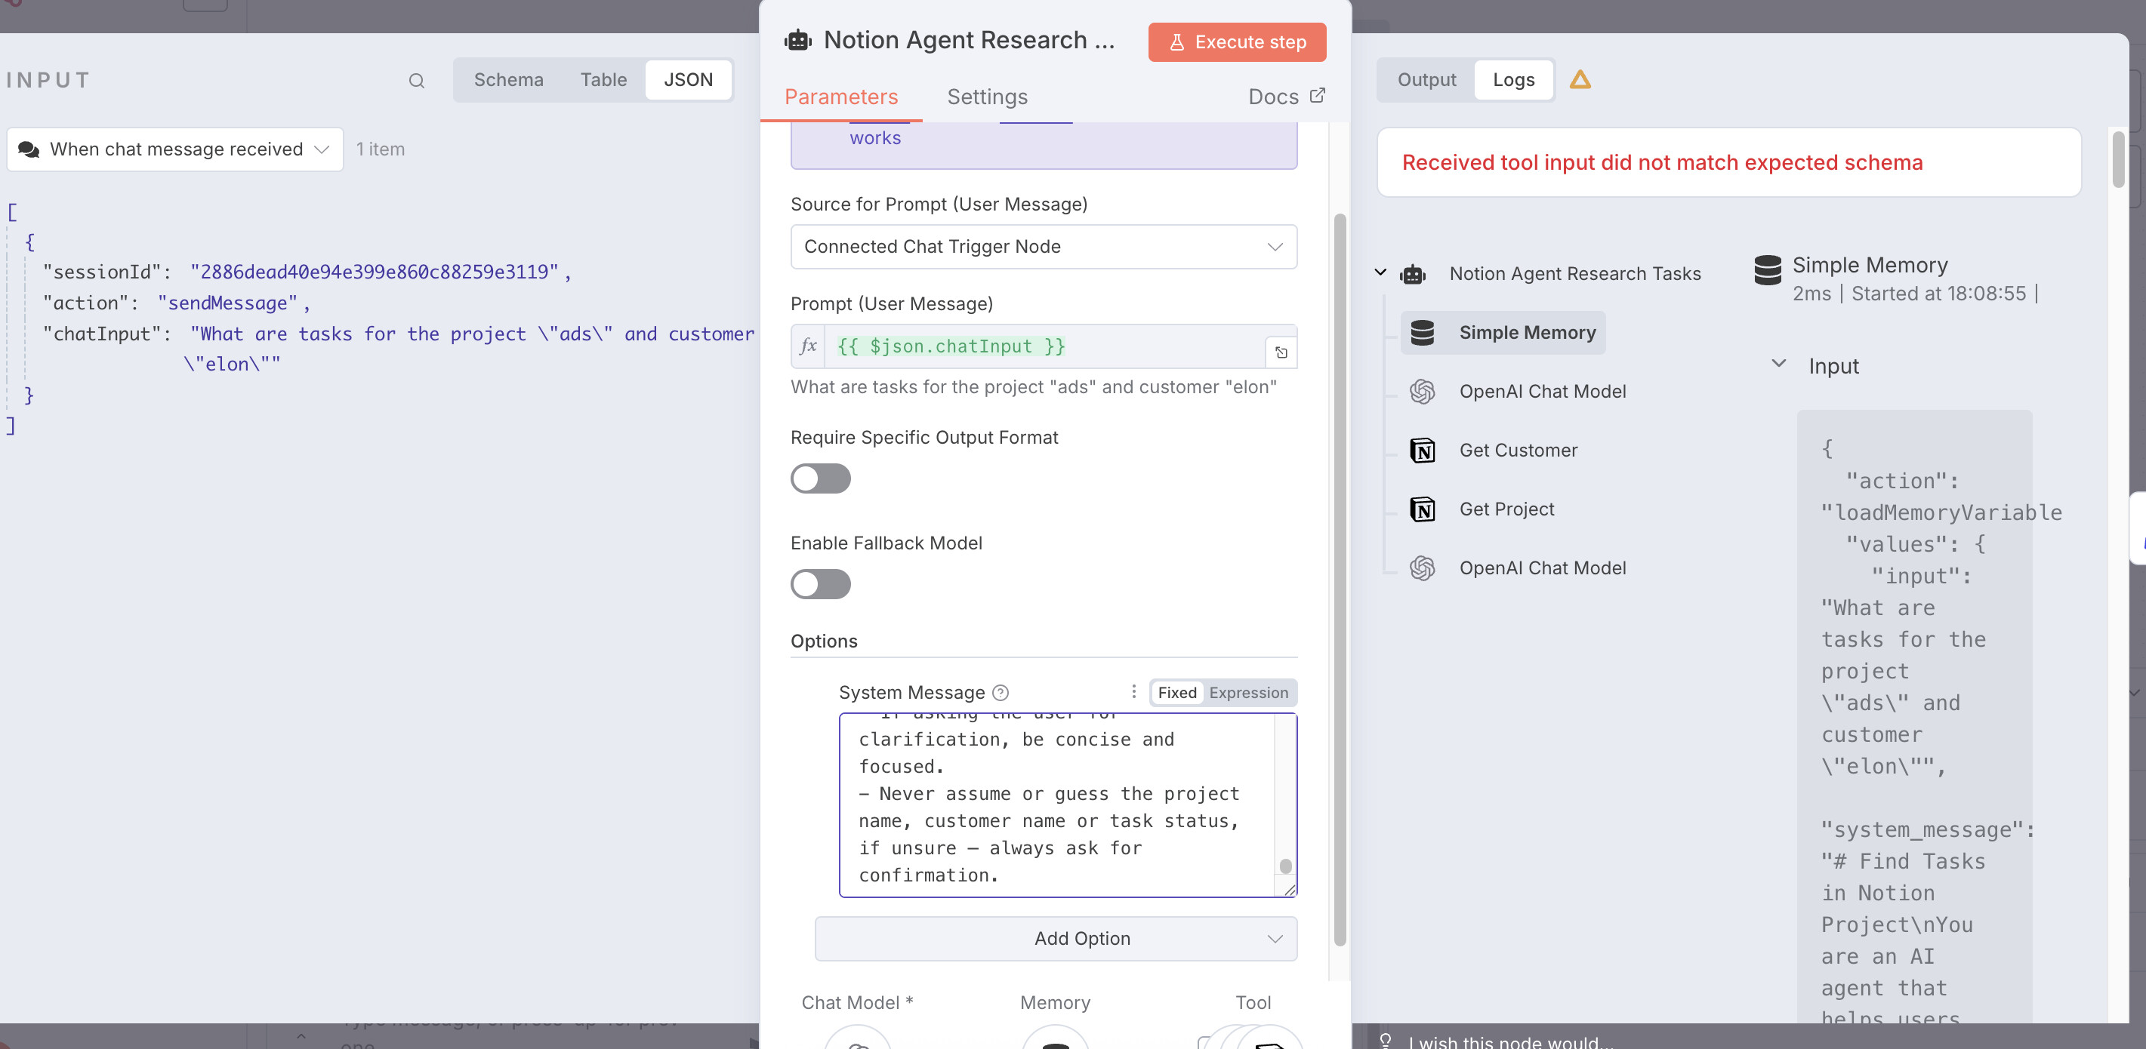
Task: Toggle Enable Fallback Model switch
Action: 821,584
